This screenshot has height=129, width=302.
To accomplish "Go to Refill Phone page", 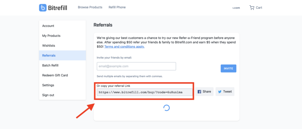I will (117, 7).
